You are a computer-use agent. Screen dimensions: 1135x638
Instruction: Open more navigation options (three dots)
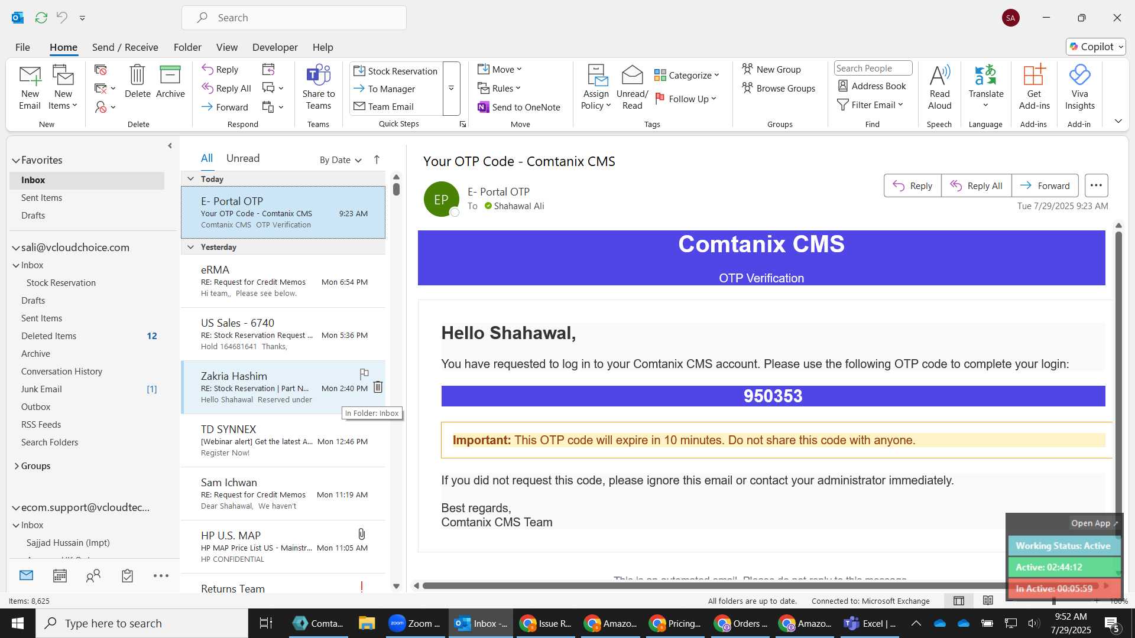click(161, 576)
